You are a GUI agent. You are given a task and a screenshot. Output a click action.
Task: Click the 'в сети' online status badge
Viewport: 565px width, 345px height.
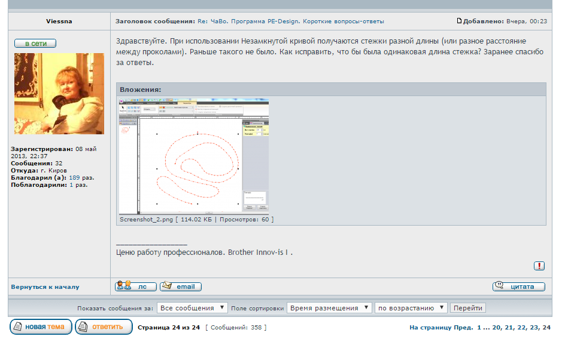(35, 44)
